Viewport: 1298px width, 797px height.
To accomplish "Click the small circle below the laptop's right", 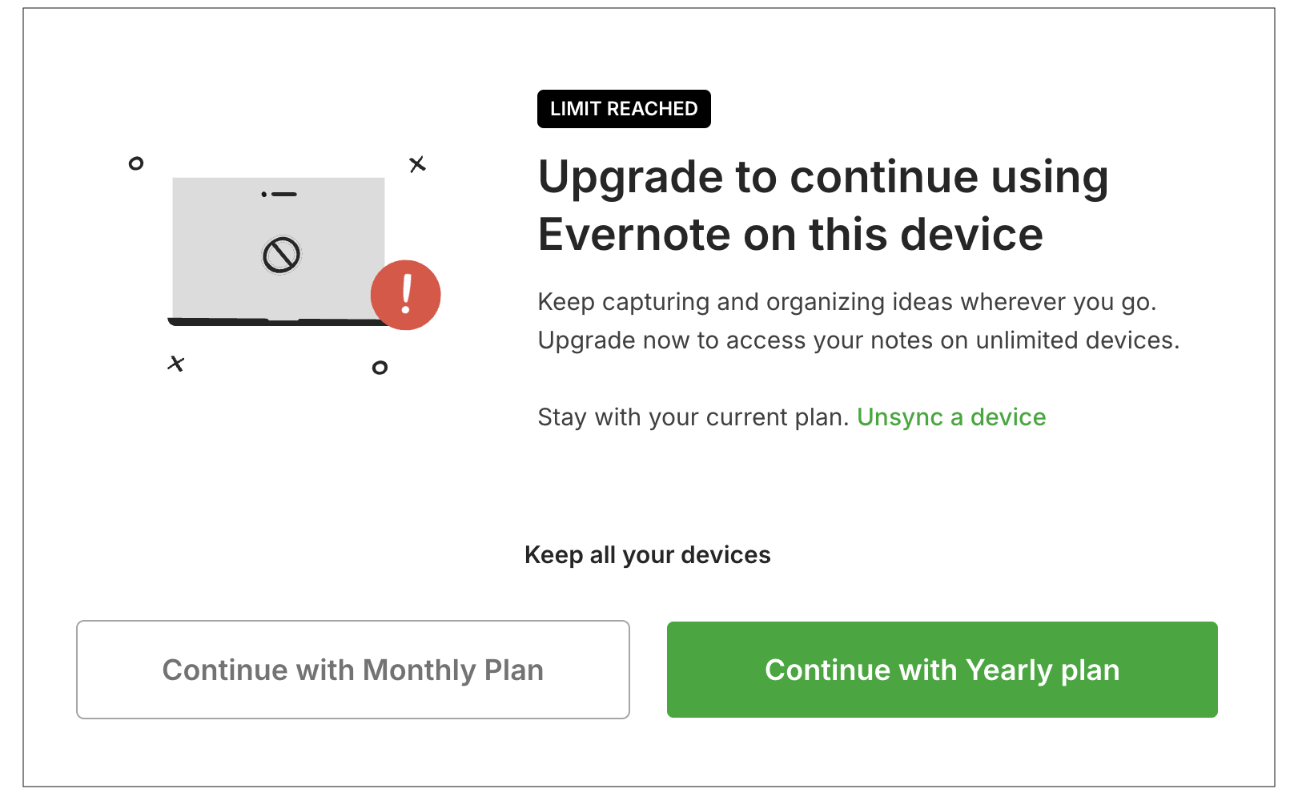I will click(x=380, y=368).
